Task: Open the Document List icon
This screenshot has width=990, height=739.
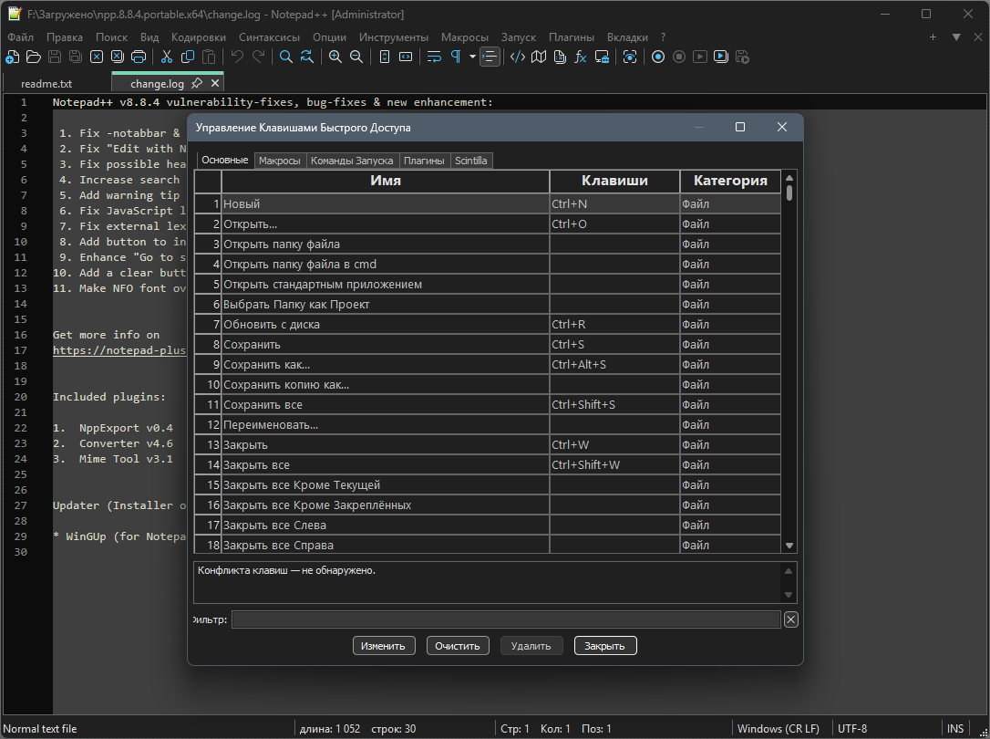Action: point(560,57)
